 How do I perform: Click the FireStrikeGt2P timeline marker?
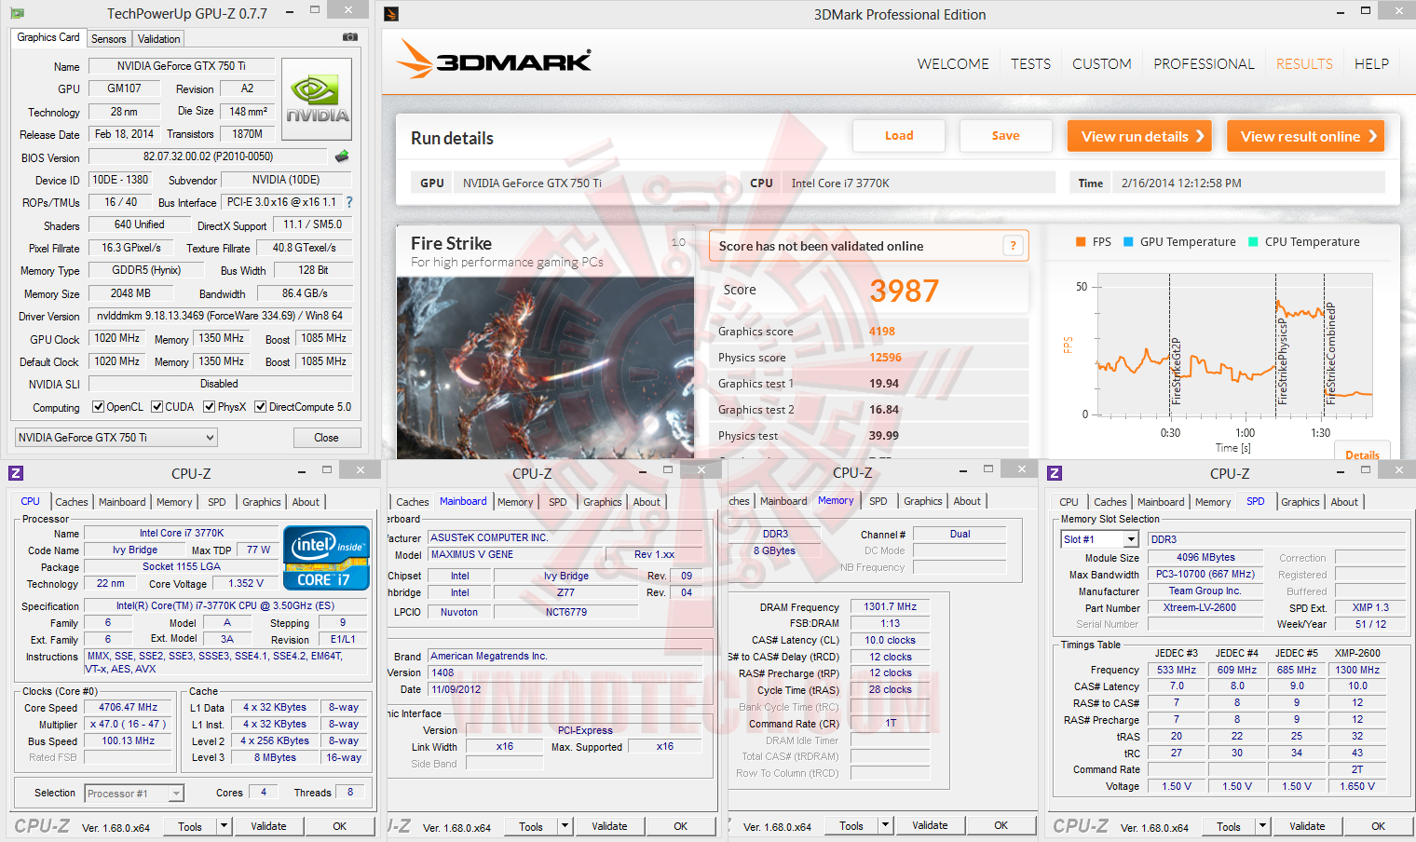[x=1177, y=370]
